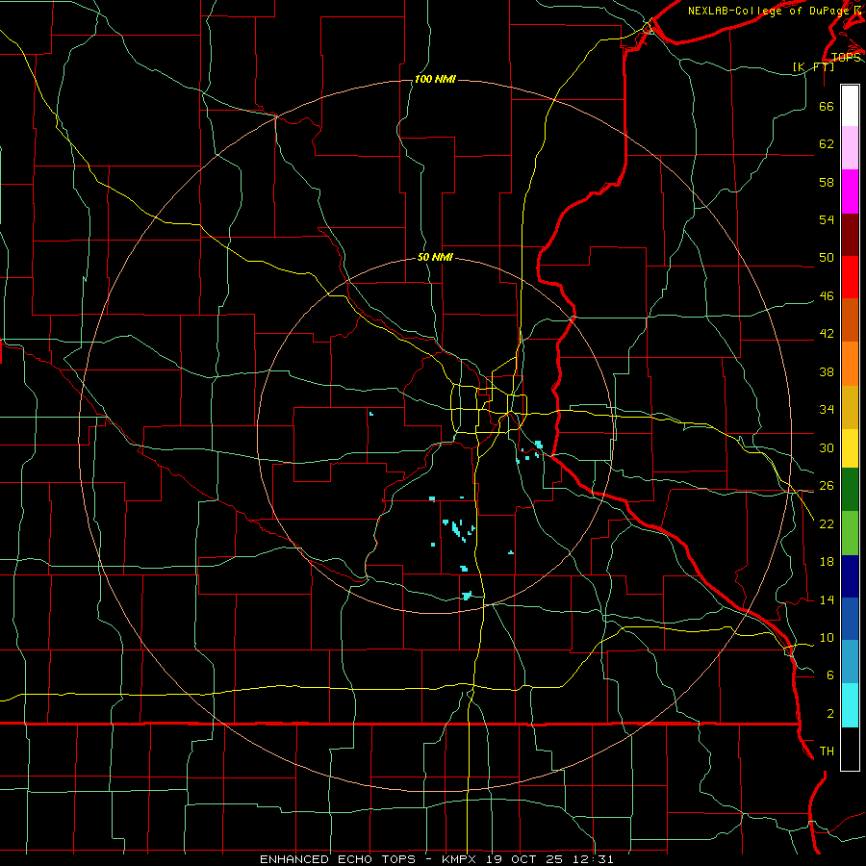
Task: Click the 100 NMI range ring label
Action: tap(435, 80)
